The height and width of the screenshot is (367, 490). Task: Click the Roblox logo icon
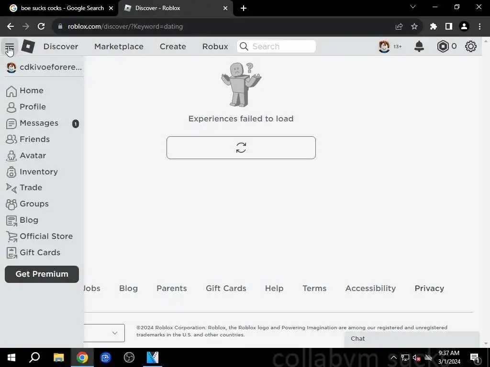click(28, 46)
